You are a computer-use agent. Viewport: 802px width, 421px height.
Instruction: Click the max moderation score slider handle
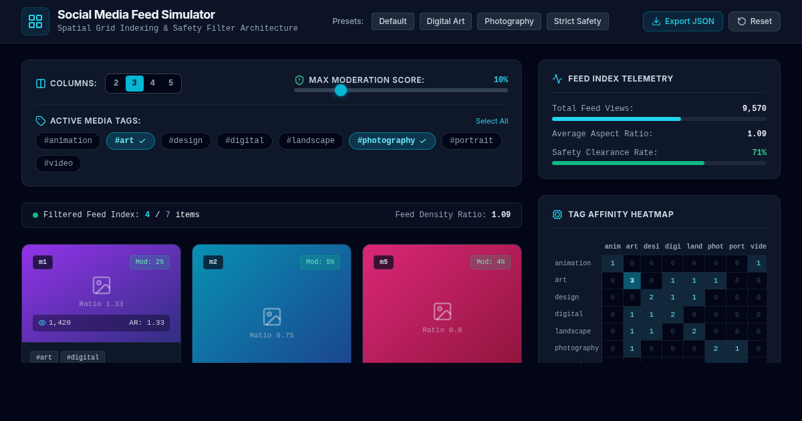(341, 90)
